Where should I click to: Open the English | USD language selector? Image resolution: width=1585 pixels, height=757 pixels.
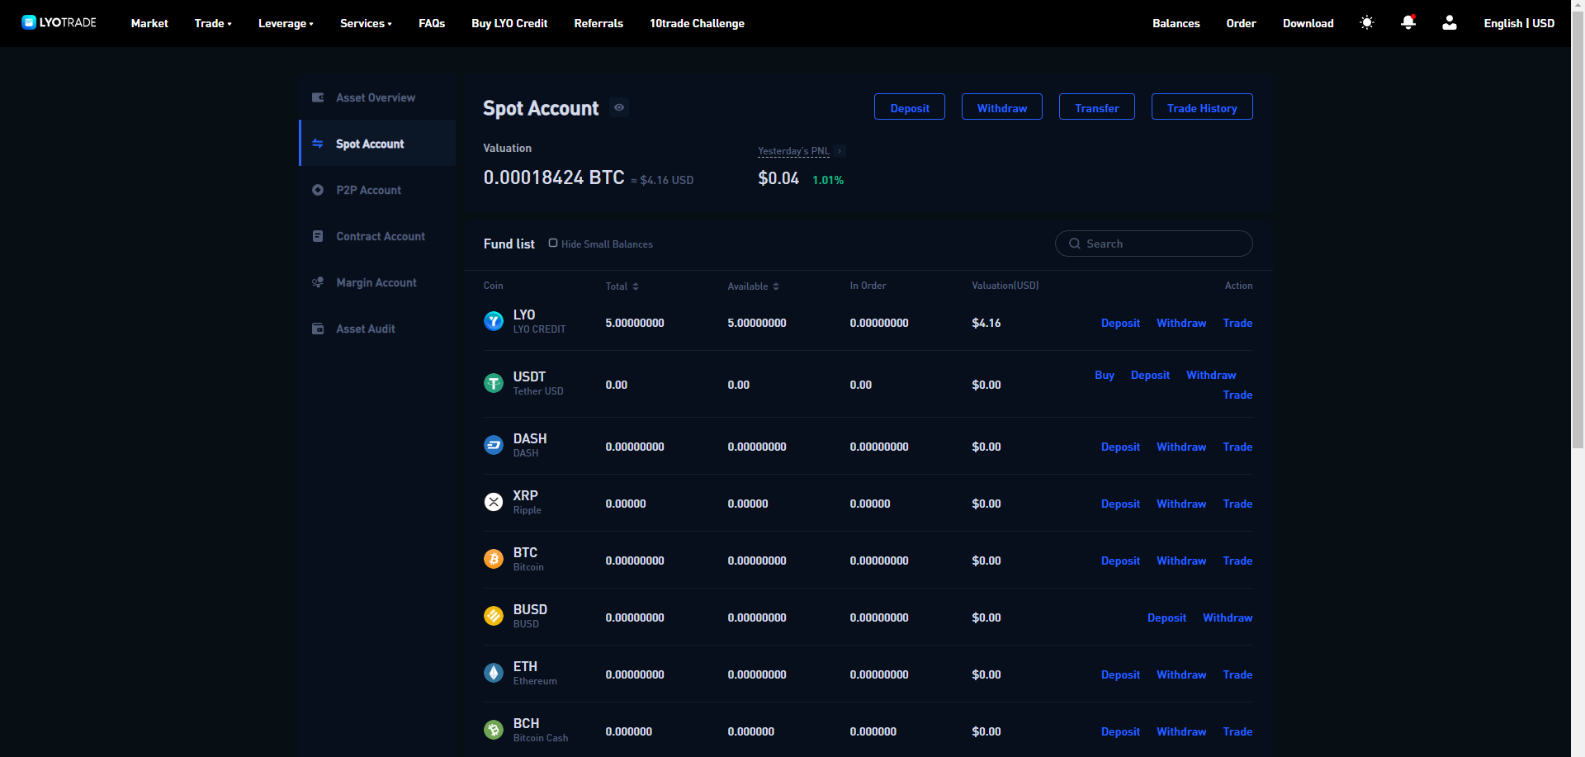(x=1519, y=23)
